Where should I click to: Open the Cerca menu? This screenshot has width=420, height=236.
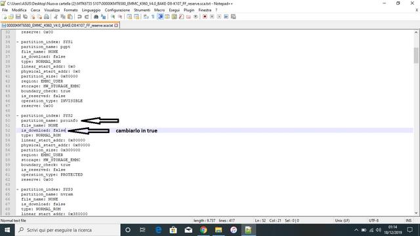[35, 10]
